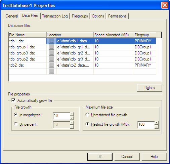The image size is (170, 164).
Task: Select the tdb_group2_dat file name cell
Action: pos(28,59)
